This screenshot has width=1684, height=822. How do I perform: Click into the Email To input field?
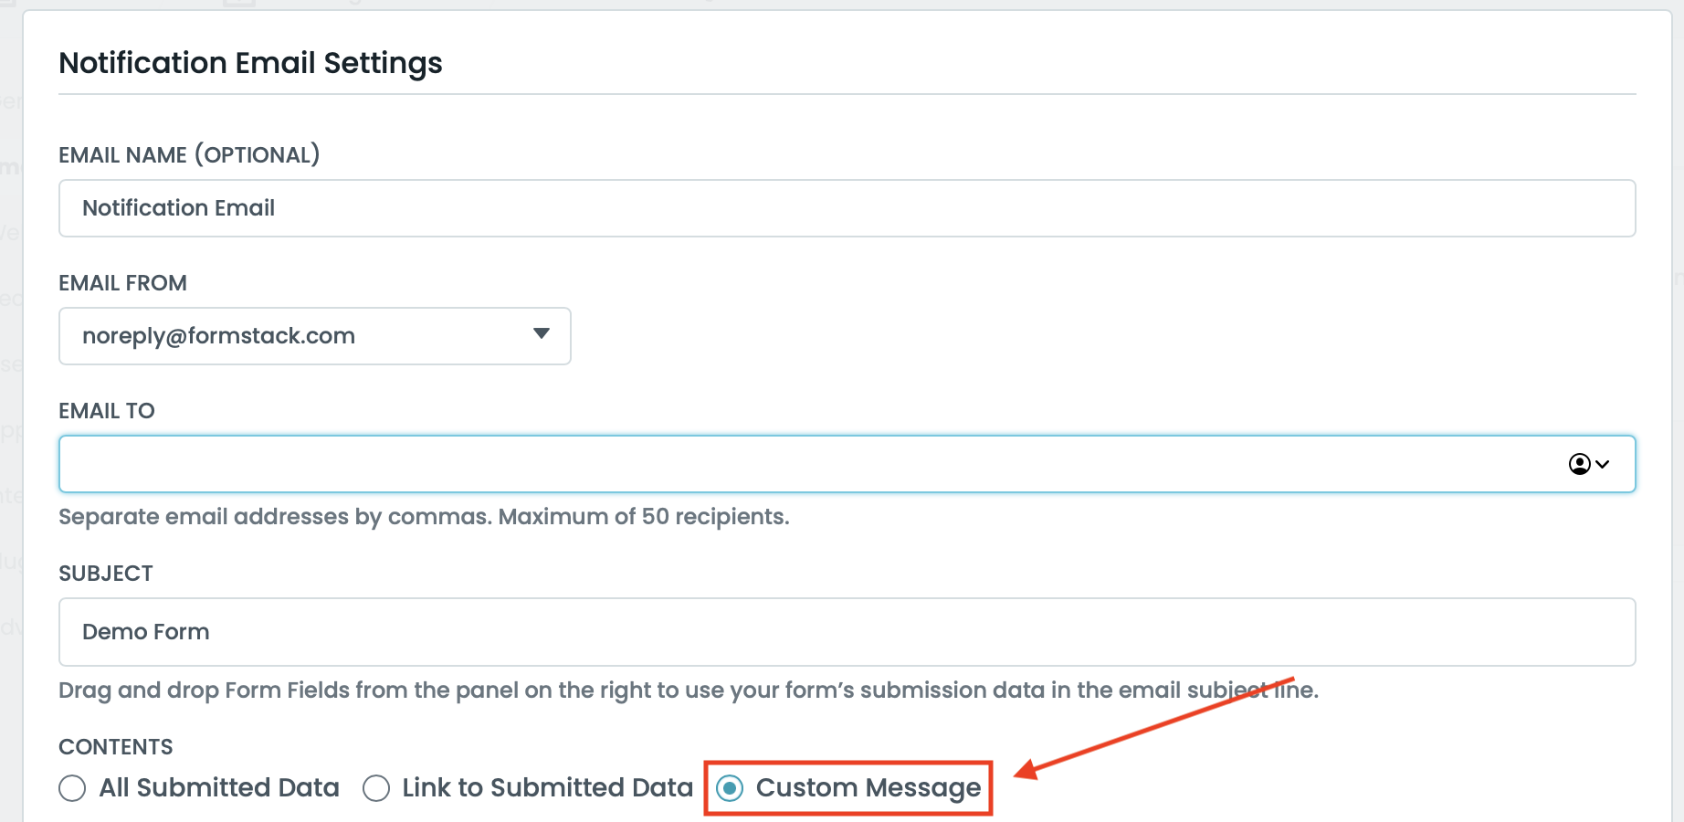[x=804, y=464]
